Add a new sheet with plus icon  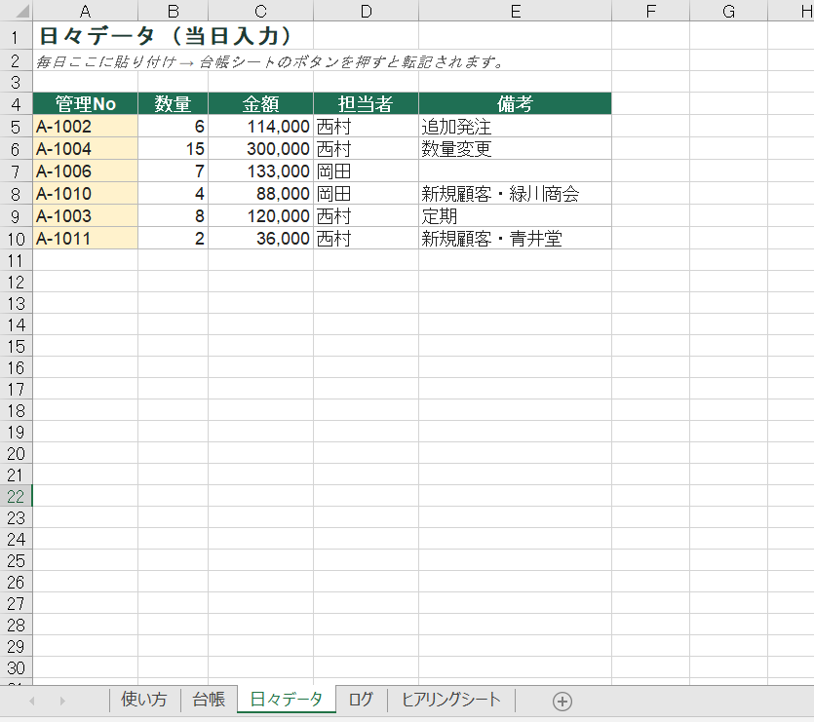coord(562,702)
